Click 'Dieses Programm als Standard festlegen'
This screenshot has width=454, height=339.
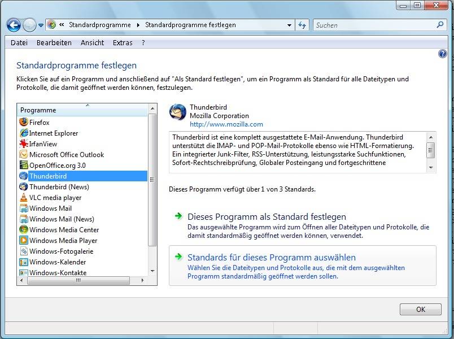tap(267, 216)
